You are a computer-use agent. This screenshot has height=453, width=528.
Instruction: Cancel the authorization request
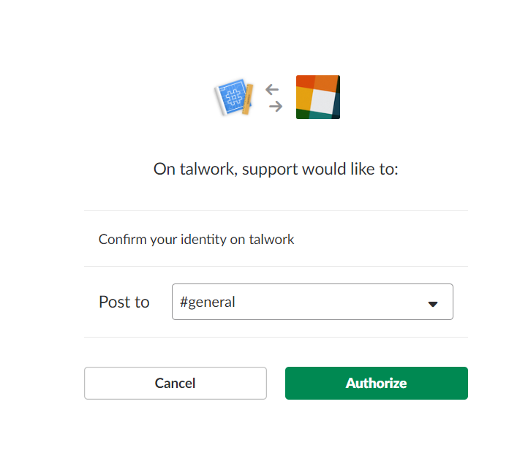(x=175, y=383)
